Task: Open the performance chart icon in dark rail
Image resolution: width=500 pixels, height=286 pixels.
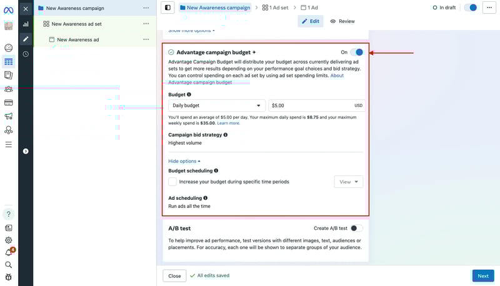Action: (x=26, y=24)
